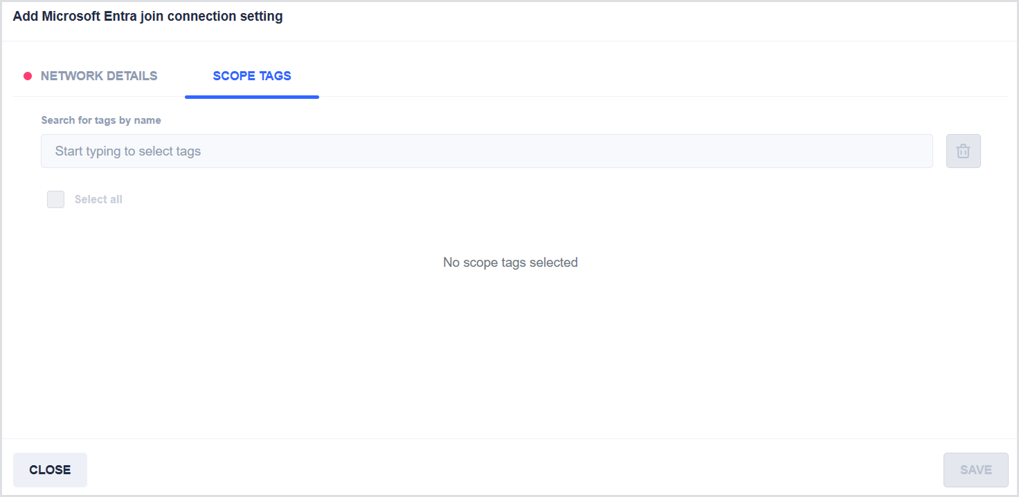Switch to the Network Details tab

pos(99,76)
